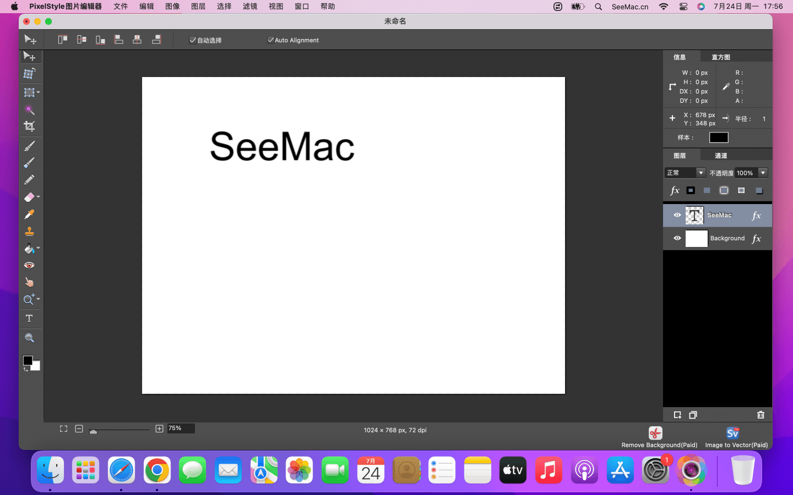This screenshot has width=793, height=495.
Task: Hide the Background layer
Action: (x=677, y=238)
